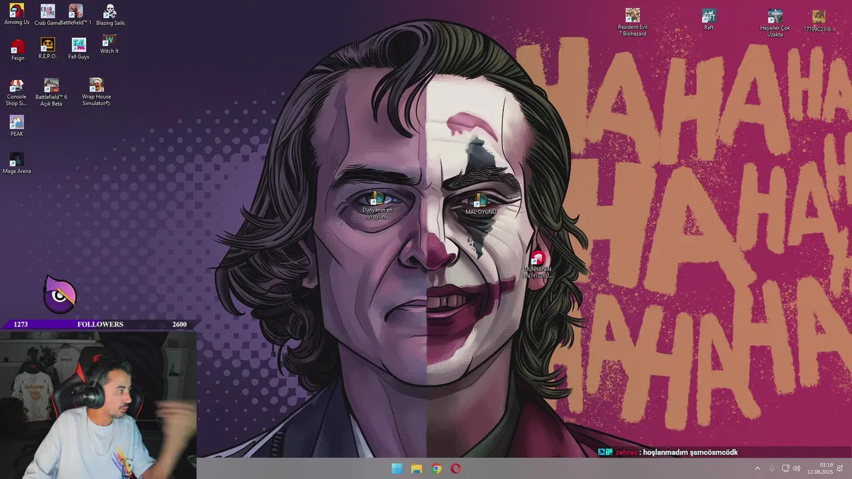The width and height of the screenshot is (852, 479).
Task: Select the Fall Guys desktop shortcut
Action: point(79,49)
